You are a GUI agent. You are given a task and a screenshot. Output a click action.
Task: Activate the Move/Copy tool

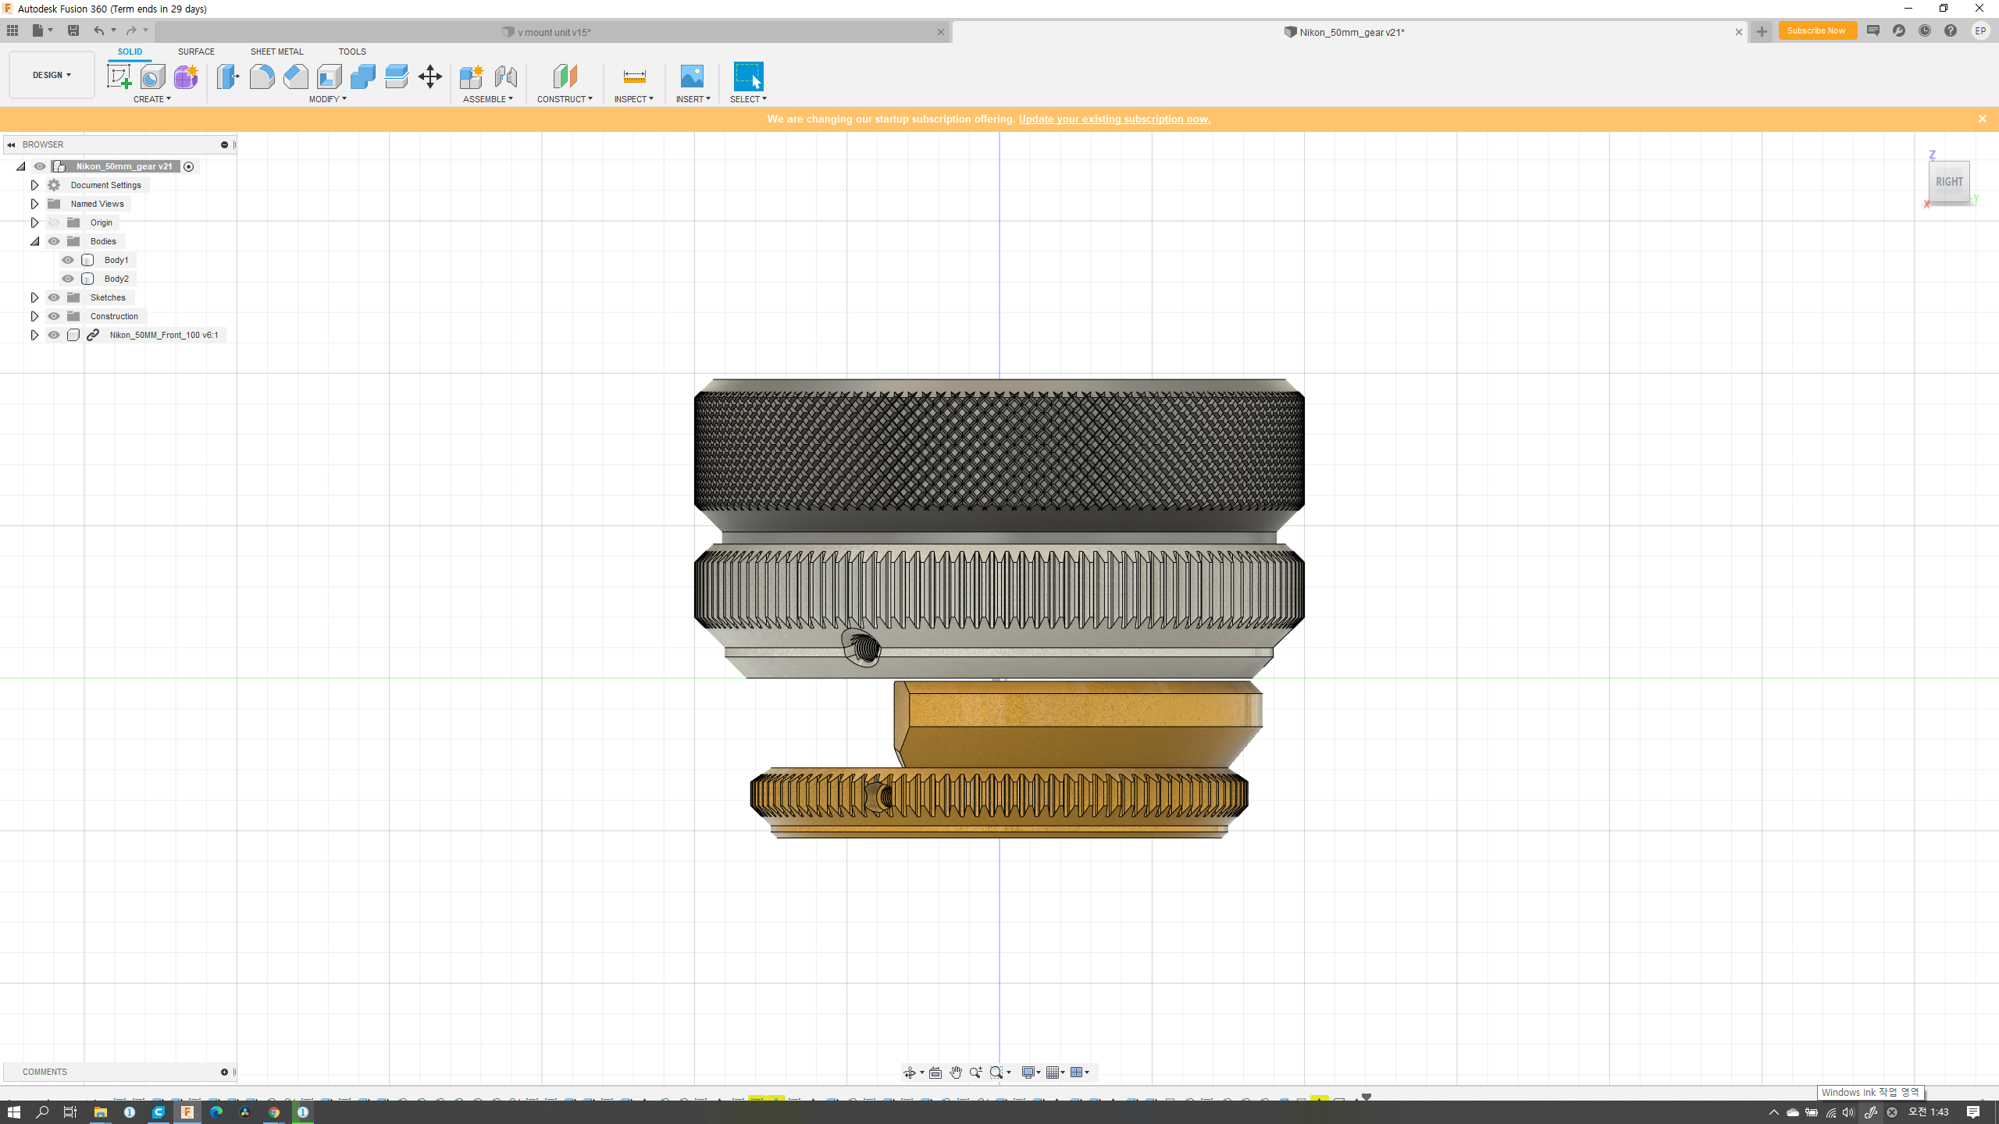coord(429,76)
